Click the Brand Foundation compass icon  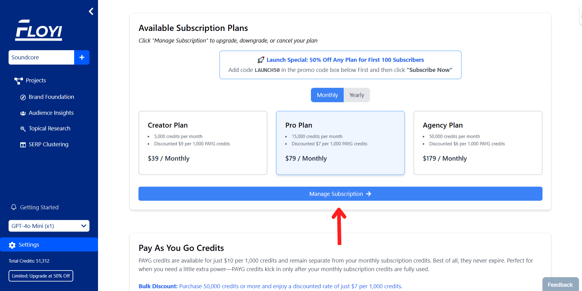(23, 97)
